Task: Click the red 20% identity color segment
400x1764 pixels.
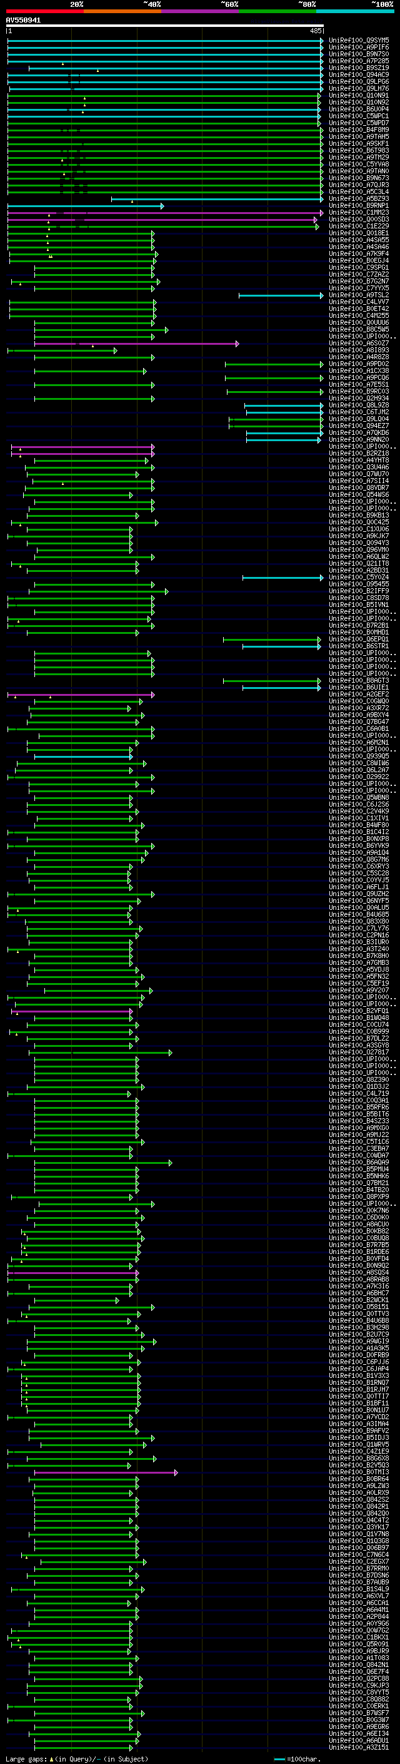Action: (x=45, y=11)
